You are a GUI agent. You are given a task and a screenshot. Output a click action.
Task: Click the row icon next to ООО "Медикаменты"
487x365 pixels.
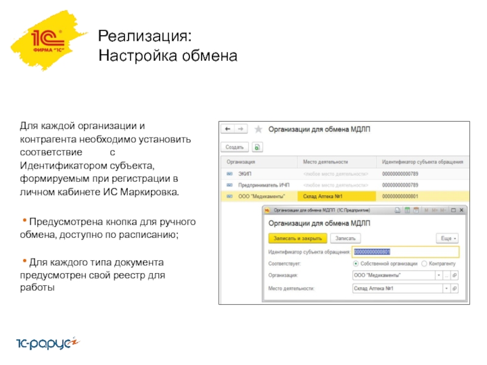coord(229,196)
